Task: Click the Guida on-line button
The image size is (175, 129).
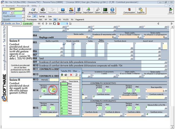Action: 11,23
